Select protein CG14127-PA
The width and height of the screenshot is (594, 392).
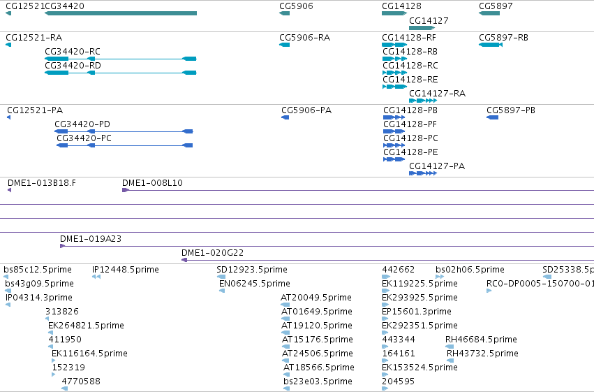coord(423,173)
